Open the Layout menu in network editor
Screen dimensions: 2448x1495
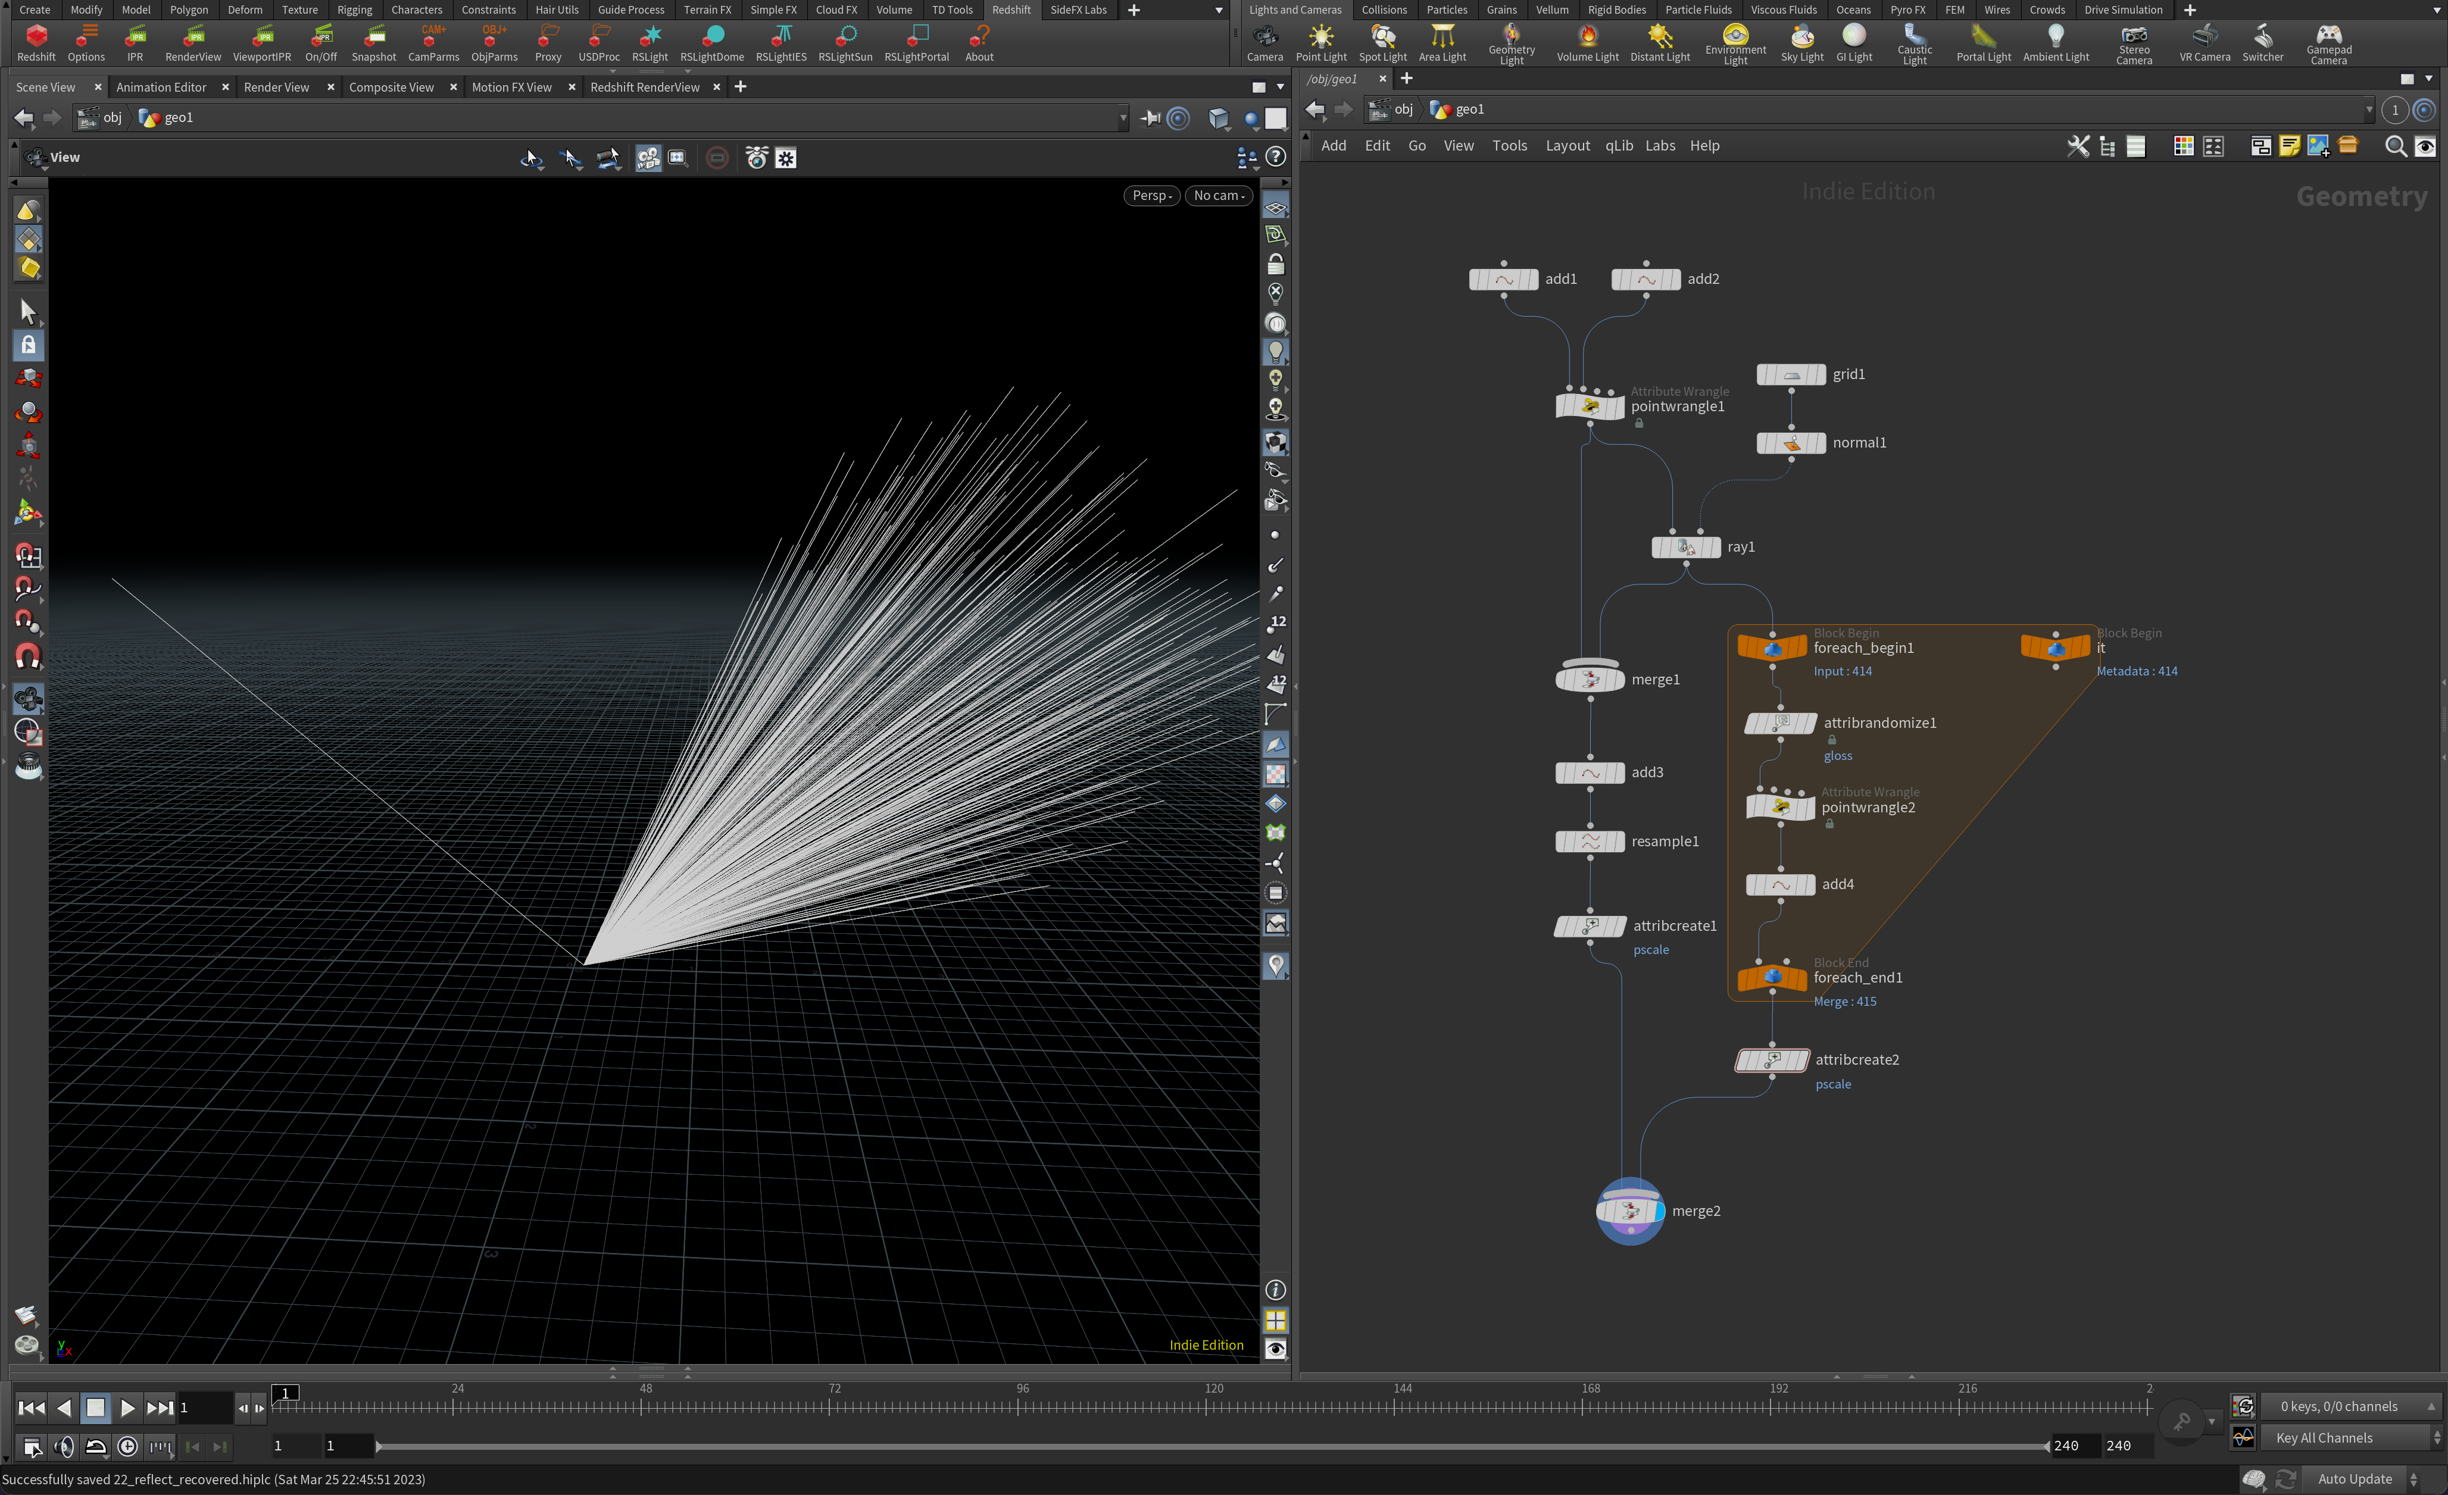[x=1567, y=145]
